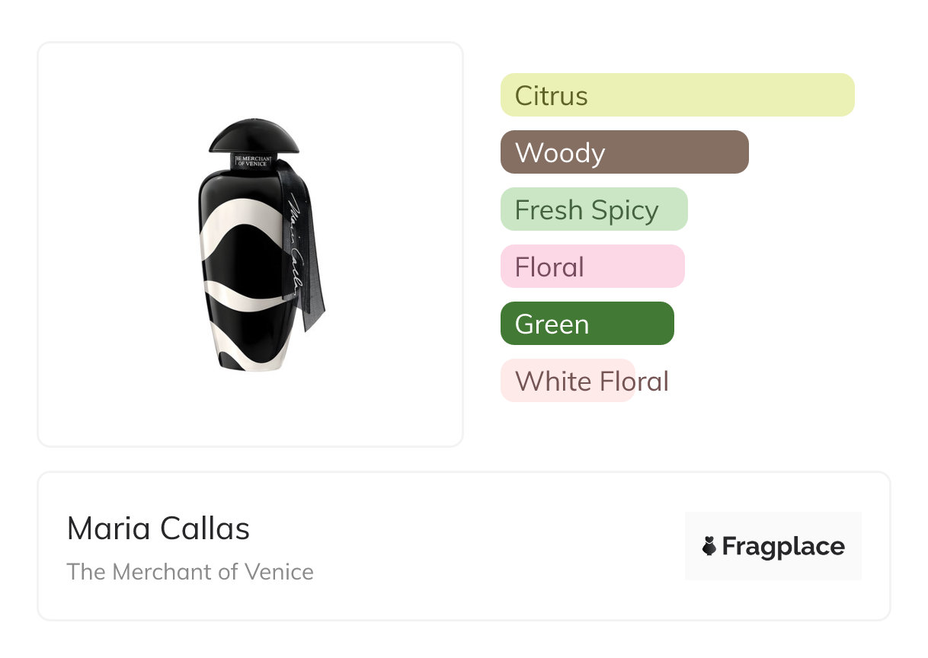Open the Maria Callas perfume bottle image
This screenshot has width=928, height=658.
[251, 244]
